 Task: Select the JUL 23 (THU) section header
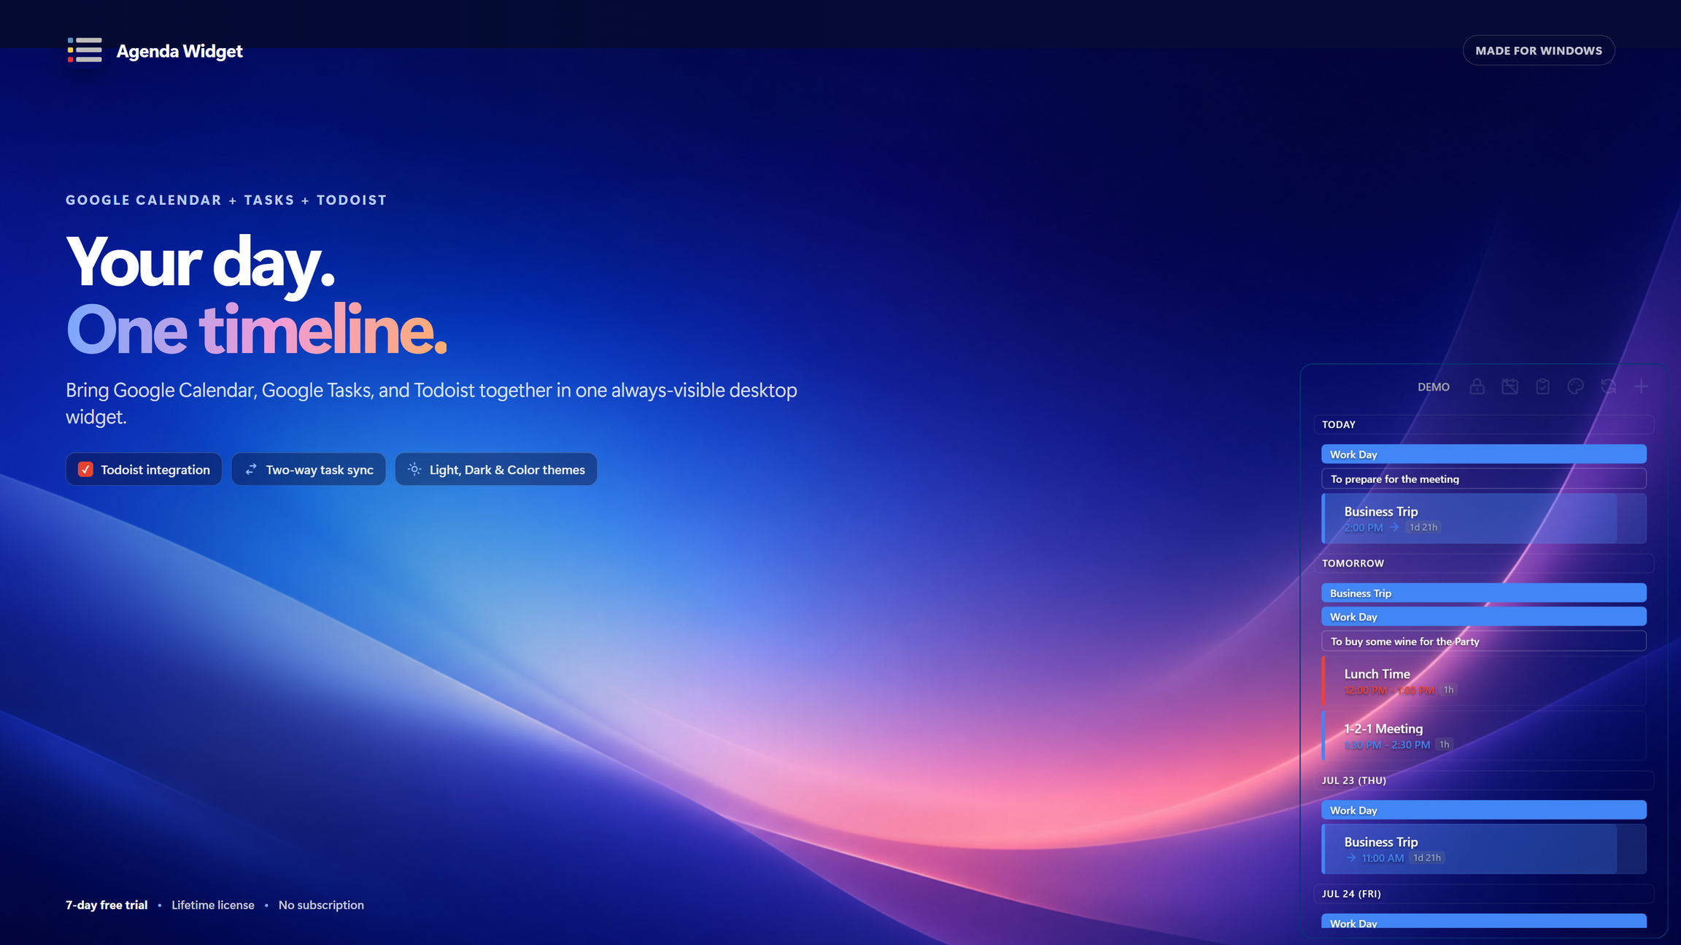click(1483, 780)
